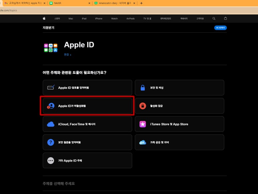Open the 고객지원 menu item
The width and height of the screenshot is (258, 194).
pyautogui.click(x=200, y=18)
